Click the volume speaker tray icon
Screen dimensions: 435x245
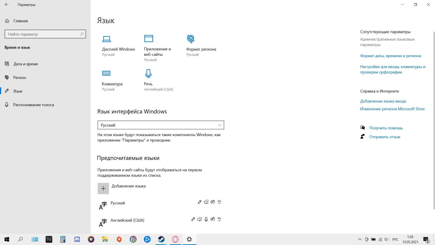coord(387,240)
